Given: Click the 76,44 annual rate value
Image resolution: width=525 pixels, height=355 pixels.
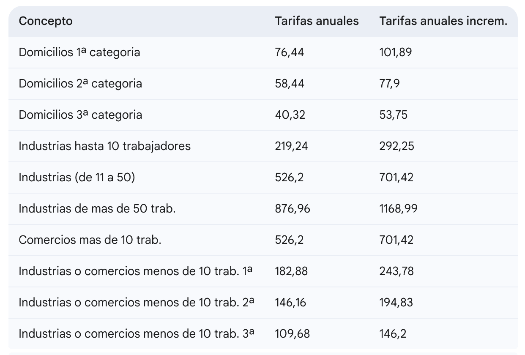Looking at the screenshot, I should click(290, 52).
